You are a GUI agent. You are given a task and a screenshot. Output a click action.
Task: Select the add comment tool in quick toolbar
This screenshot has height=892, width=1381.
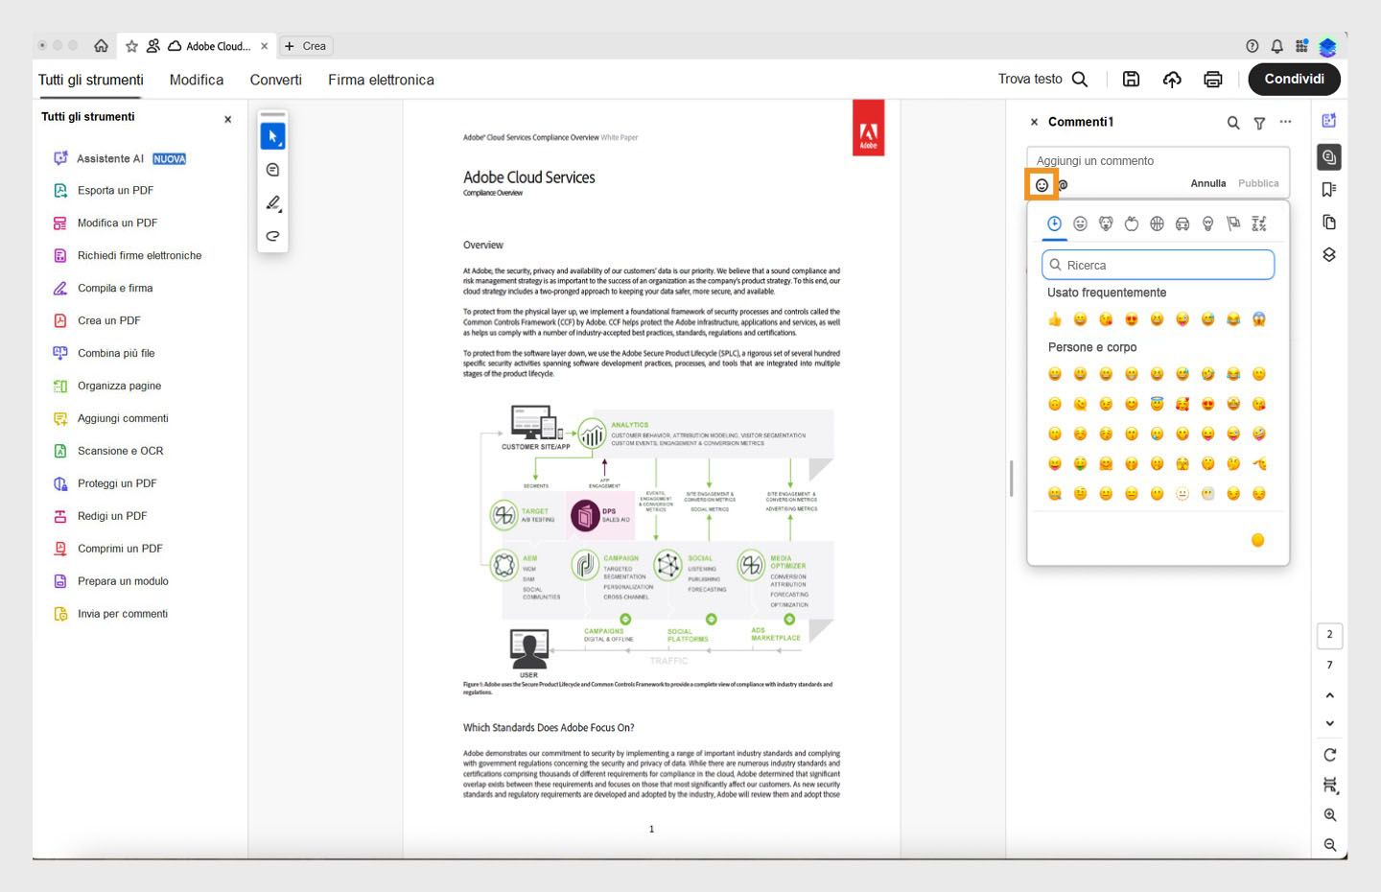272,170
